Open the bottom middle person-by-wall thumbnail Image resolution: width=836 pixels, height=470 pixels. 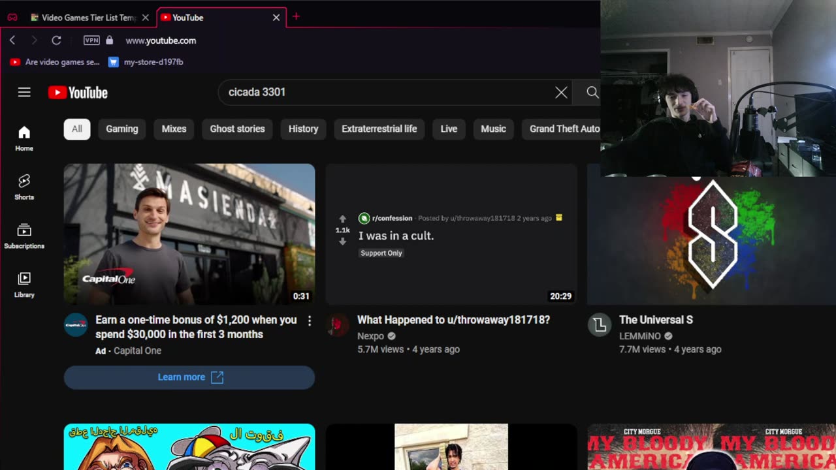[451, 446]
